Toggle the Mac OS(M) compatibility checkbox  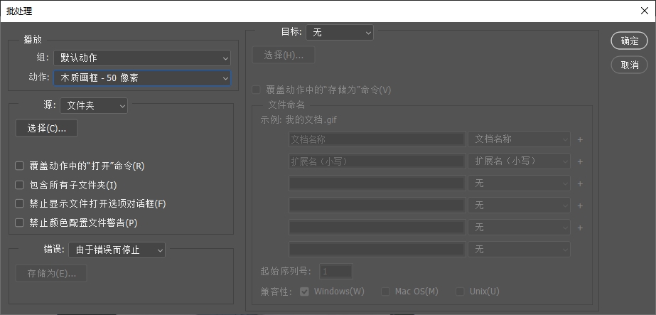[x=385, y=291]
